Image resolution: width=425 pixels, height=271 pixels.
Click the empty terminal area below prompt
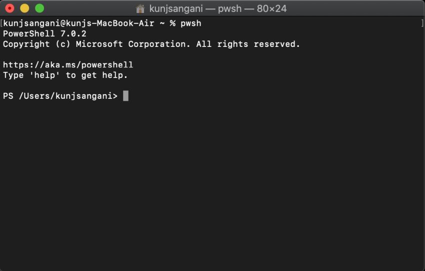212,184
